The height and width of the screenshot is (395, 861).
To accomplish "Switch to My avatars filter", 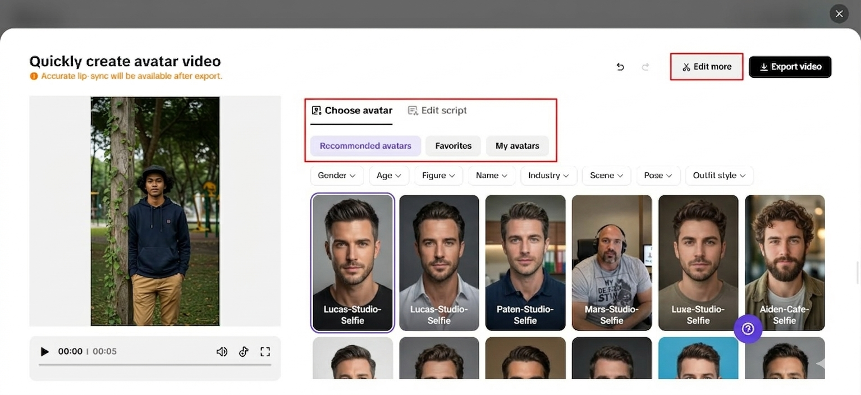I will (517, 146).
